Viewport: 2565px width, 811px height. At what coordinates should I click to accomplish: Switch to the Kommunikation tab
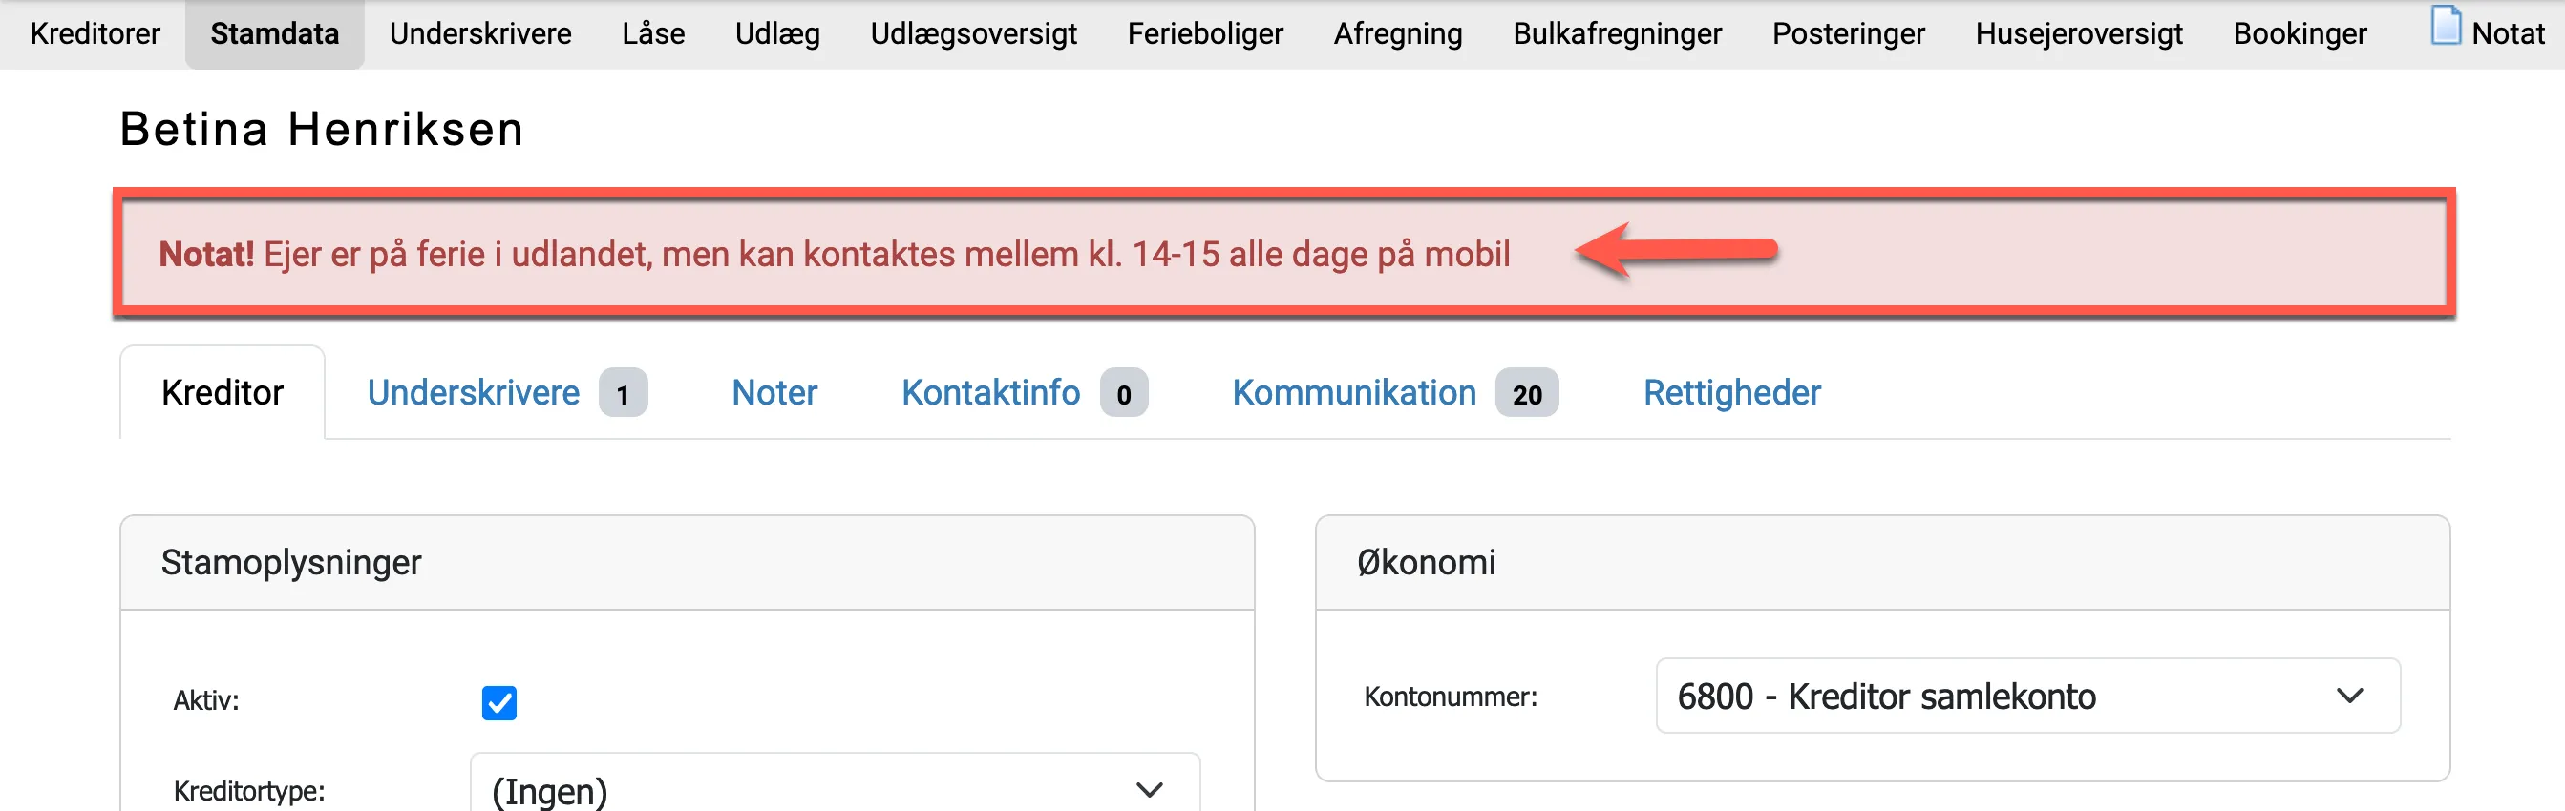coord(1353,392)
